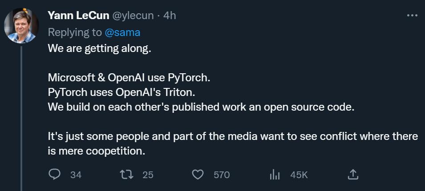Click the reply count 34
425x191 pixels.
[76, 175]
